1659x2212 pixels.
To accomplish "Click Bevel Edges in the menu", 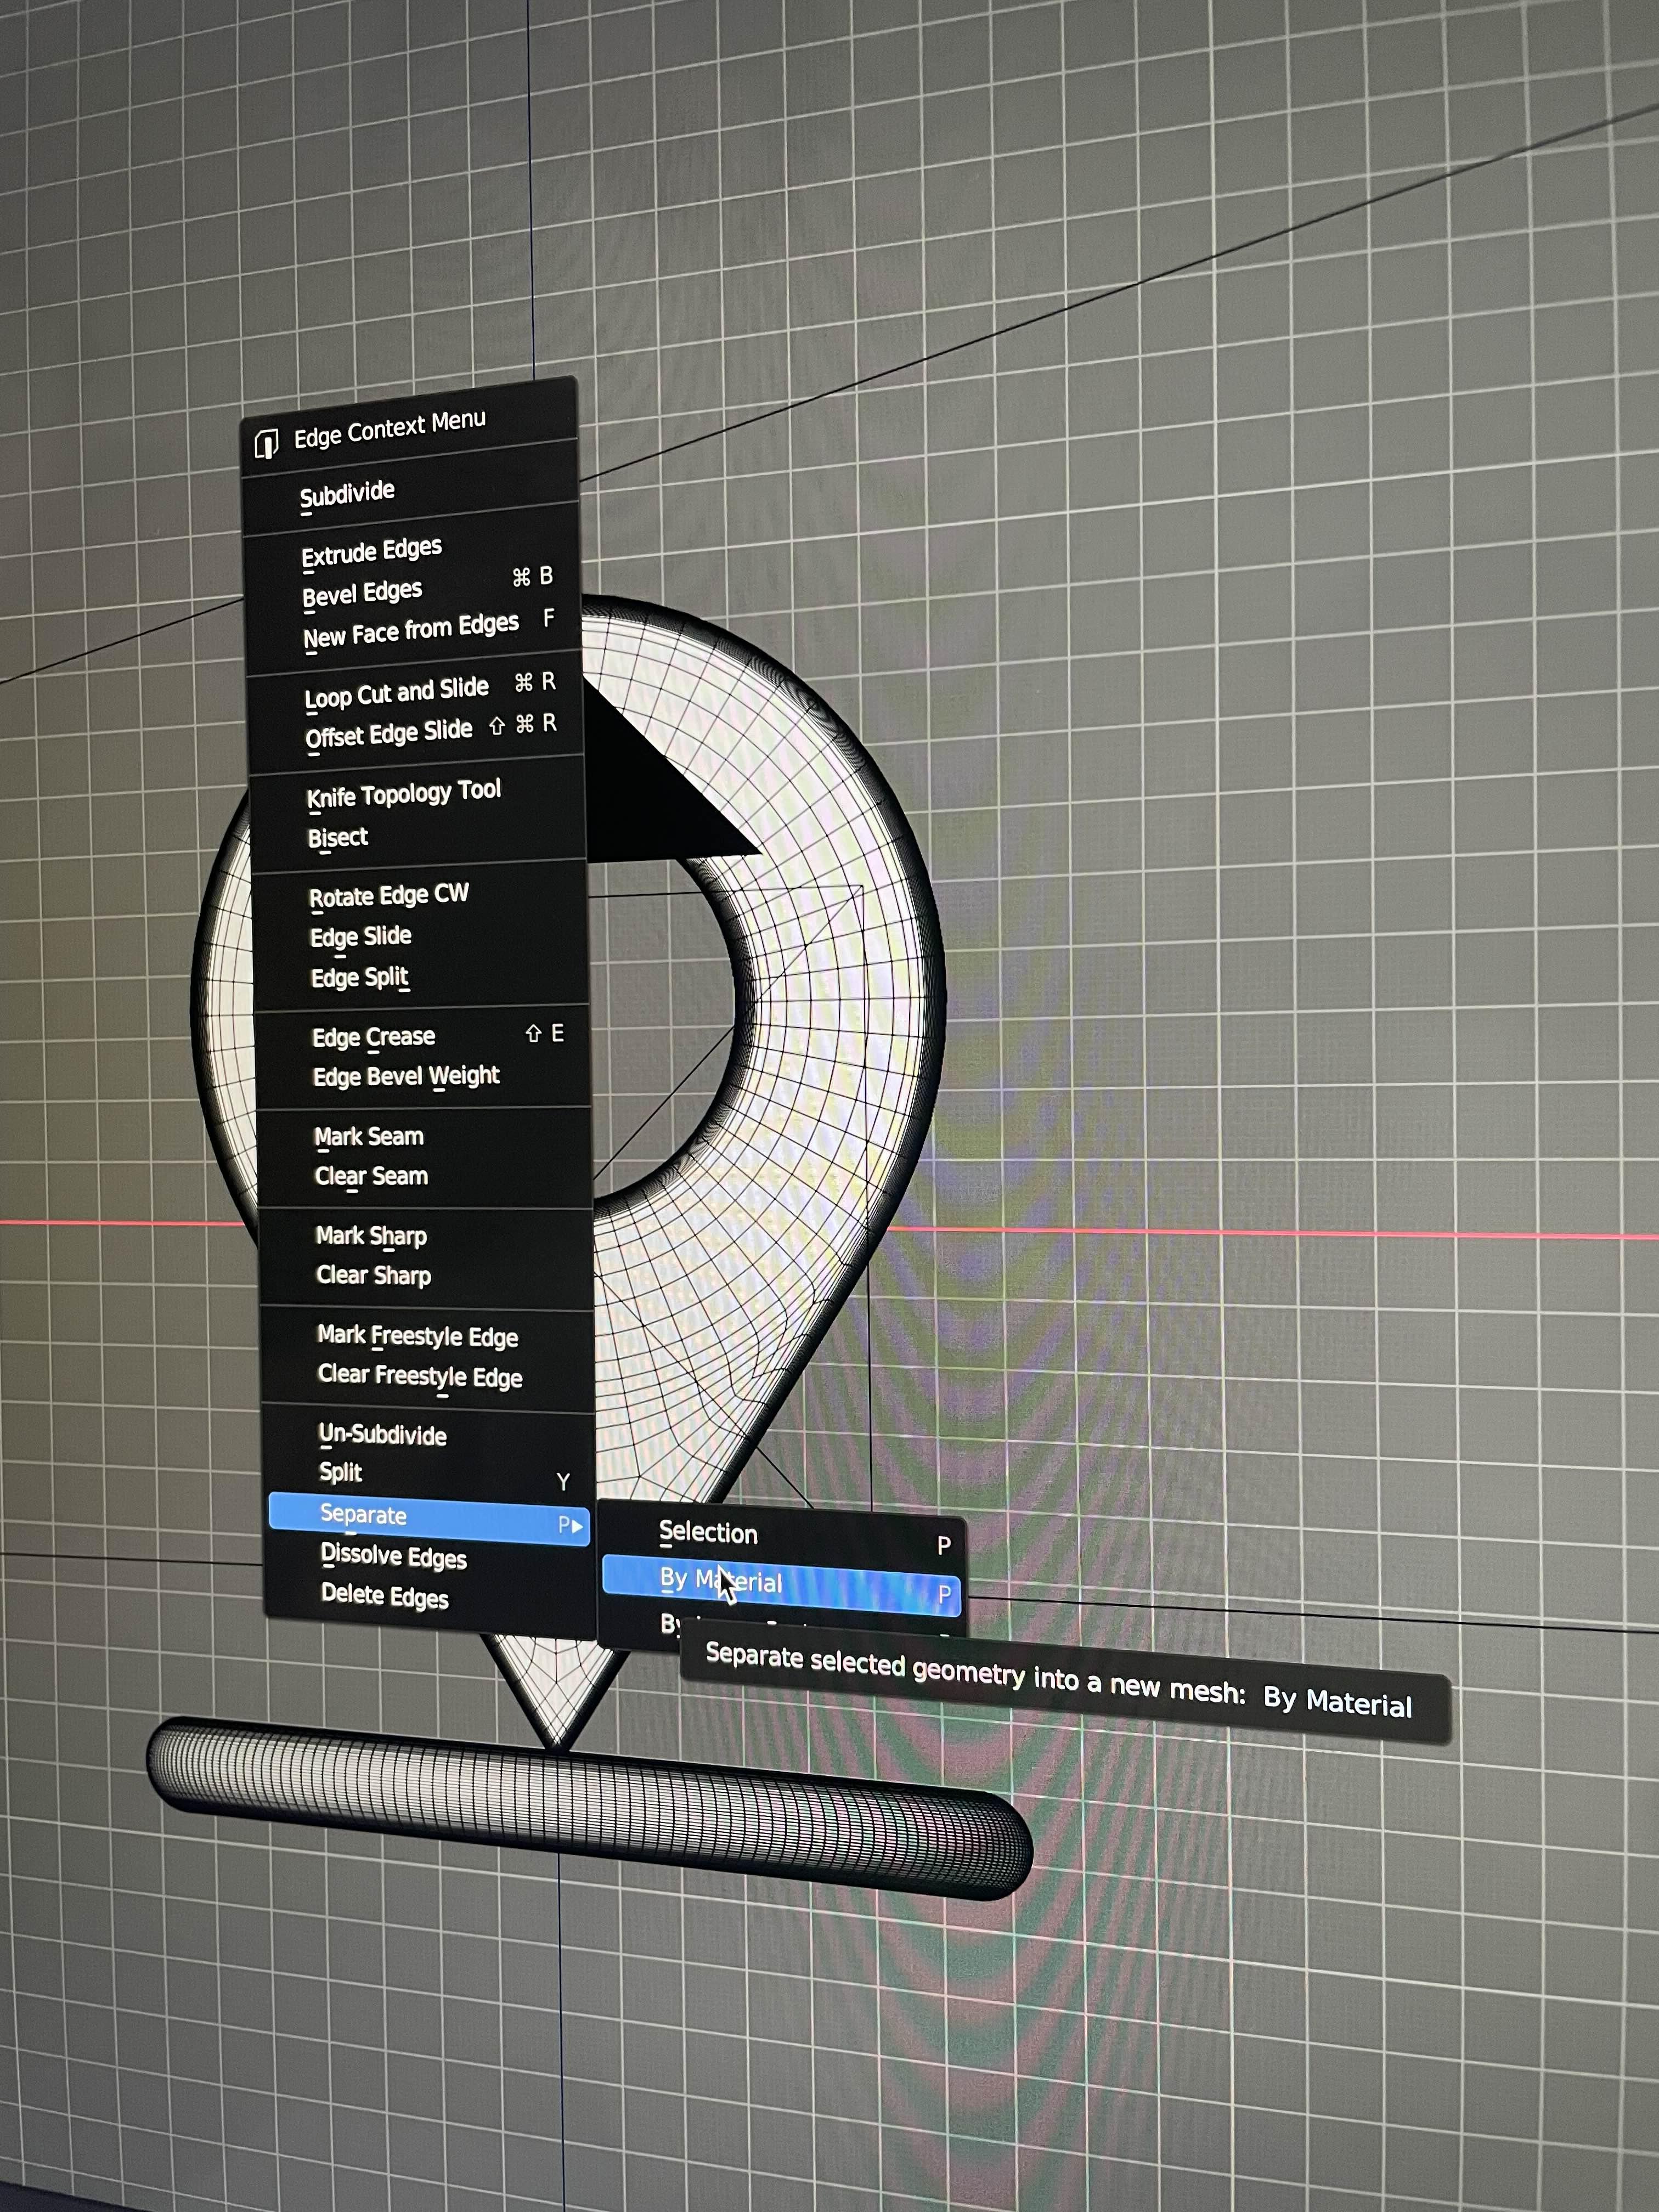I will (362, 593).
